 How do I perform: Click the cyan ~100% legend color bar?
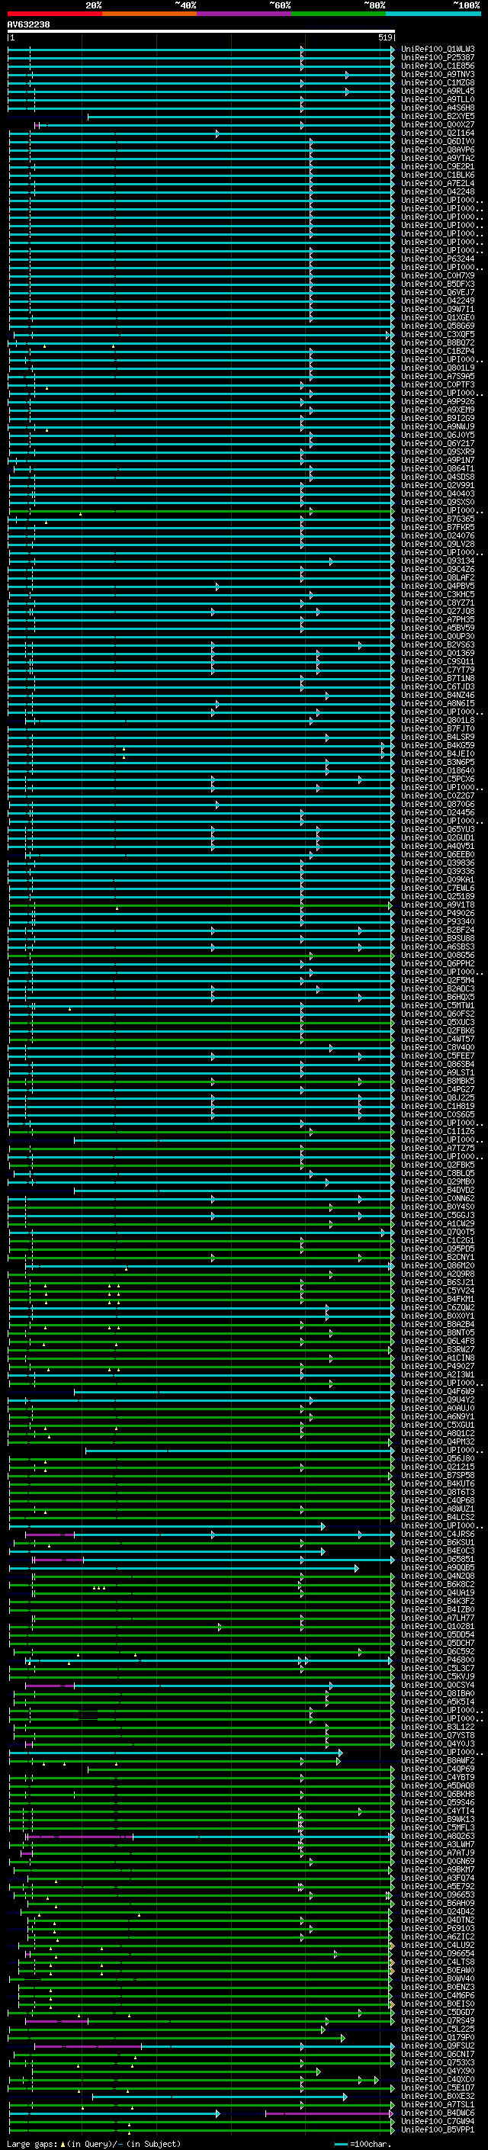coord(433,14)
